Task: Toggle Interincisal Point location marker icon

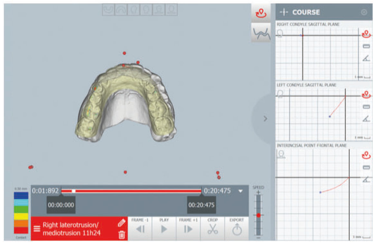Action: click(366, 155)
